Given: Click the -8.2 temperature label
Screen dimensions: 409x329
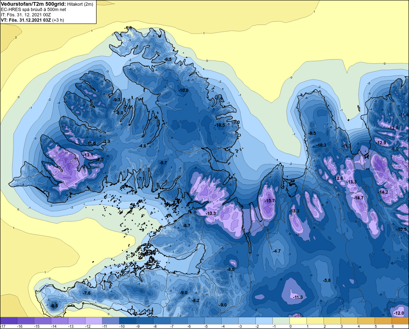Looking at the screenshot, I should (x=196, y=300).
